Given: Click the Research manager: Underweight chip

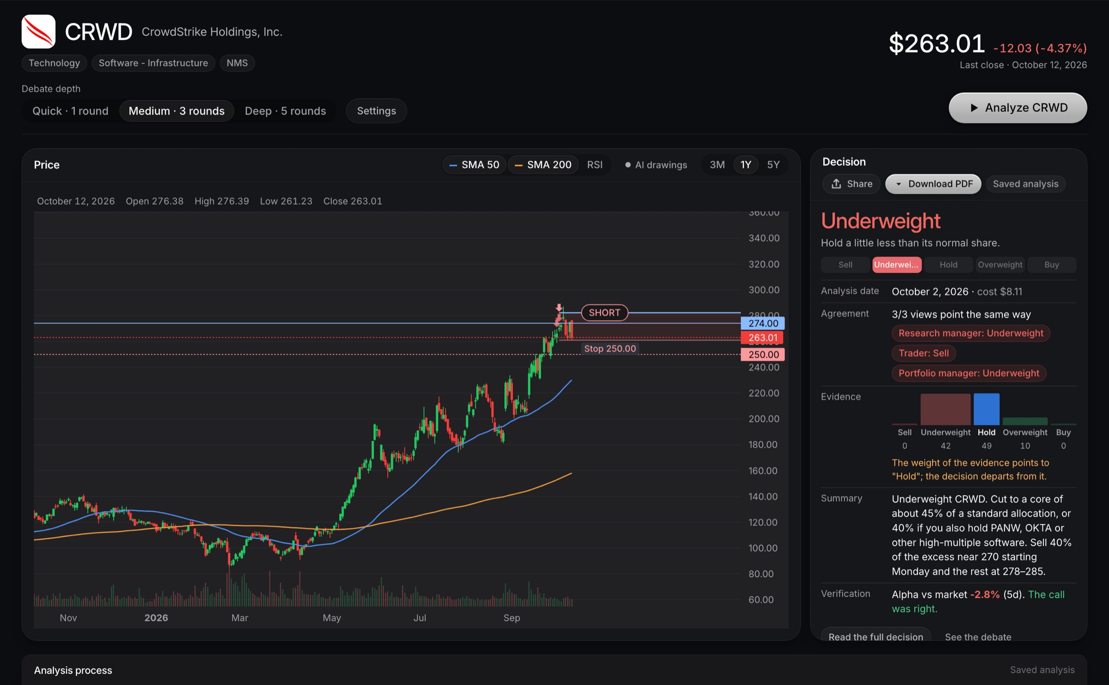Looking at the screenshot, I should click(x=971, y=333).
